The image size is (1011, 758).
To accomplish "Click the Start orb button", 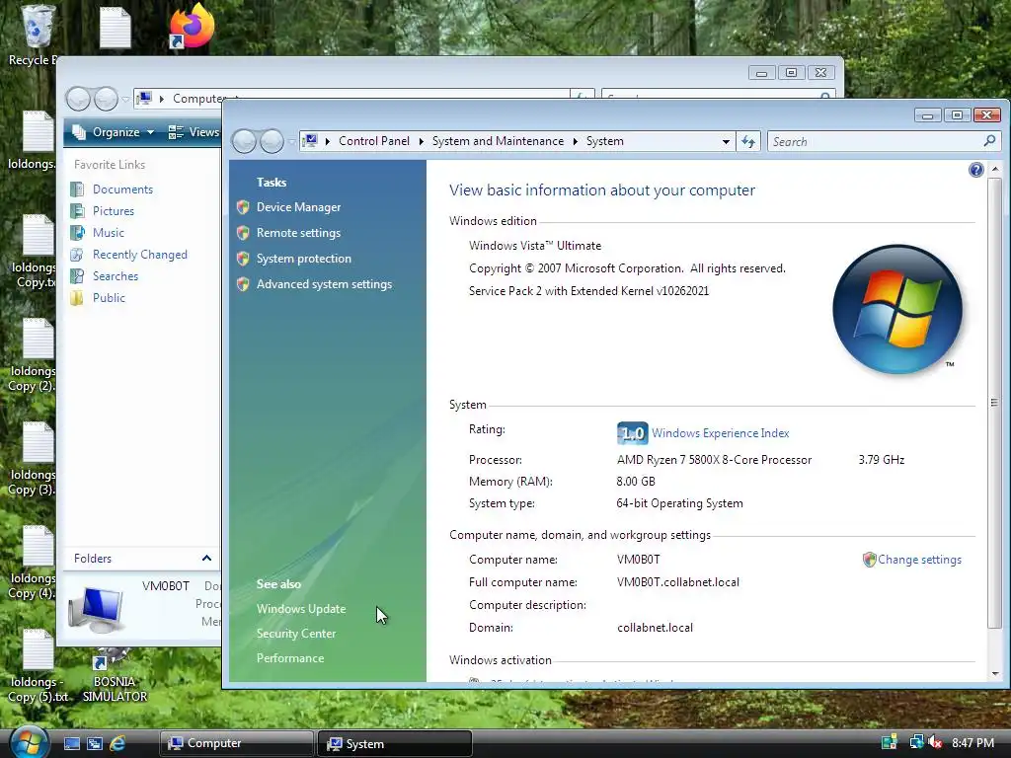I will pyautogui.click(x=29, y=742).
